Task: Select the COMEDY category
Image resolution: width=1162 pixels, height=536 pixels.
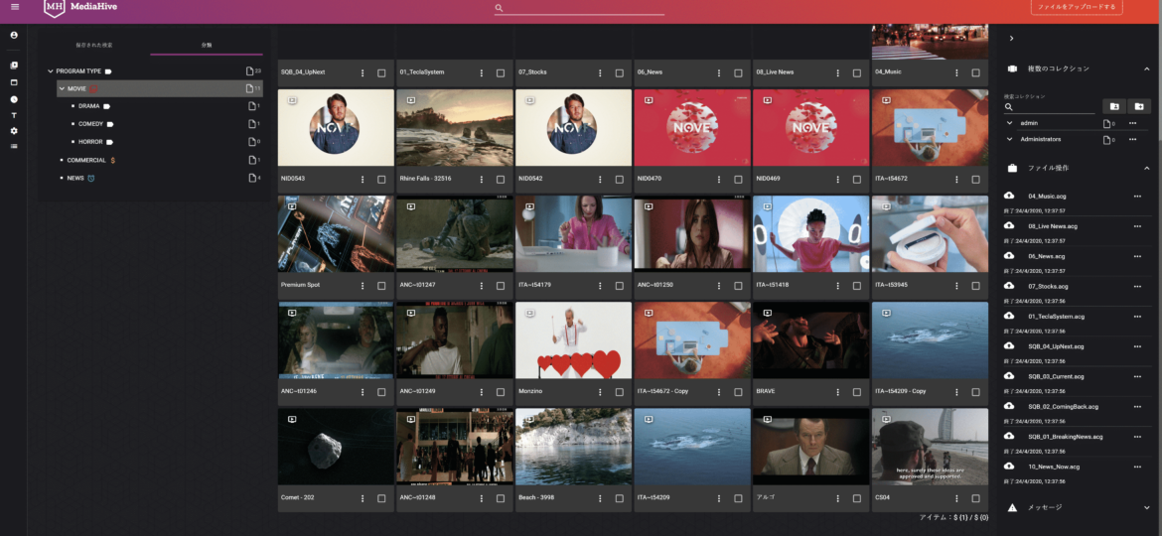Action: (90, 124)
